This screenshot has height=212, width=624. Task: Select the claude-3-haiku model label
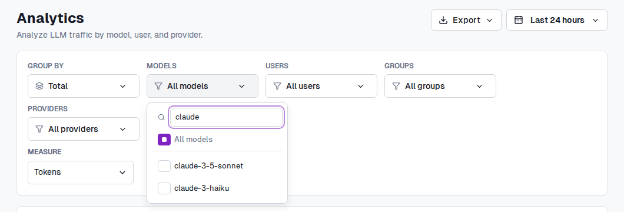[x=202, y=188]
